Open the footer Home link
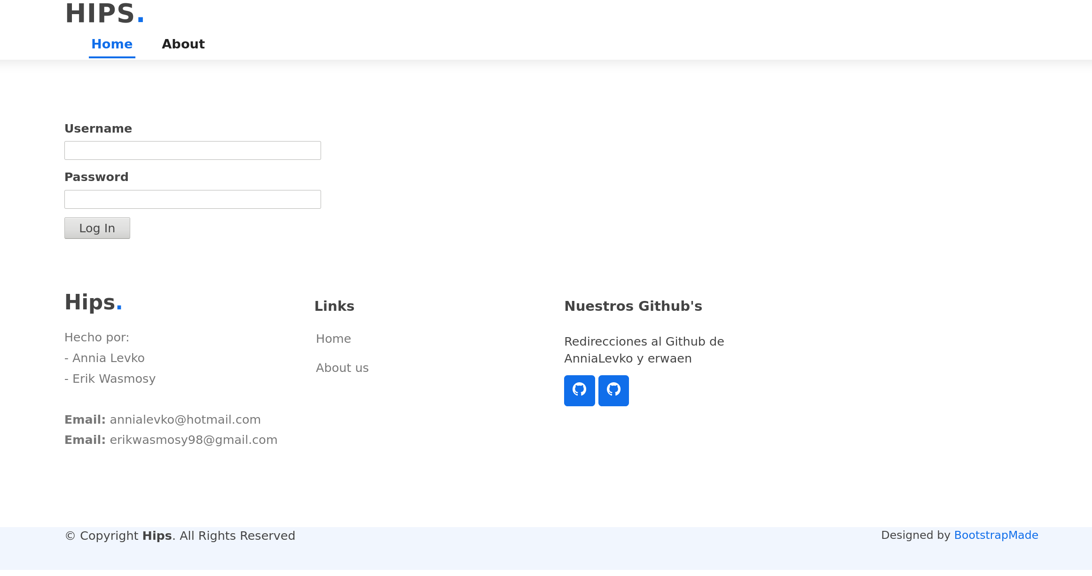The image size is (1092, 576). (333, 339)
